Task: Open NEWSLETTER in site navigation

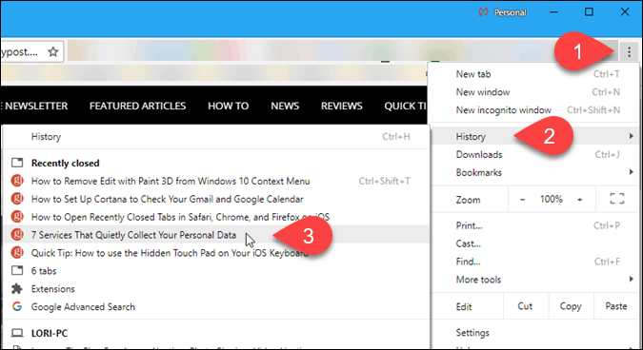Action: [x=36, y=106]
